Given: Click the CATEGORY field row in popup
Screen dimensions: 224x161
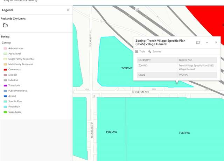Looking at the screenshot, I should click(x=177, y=60).
